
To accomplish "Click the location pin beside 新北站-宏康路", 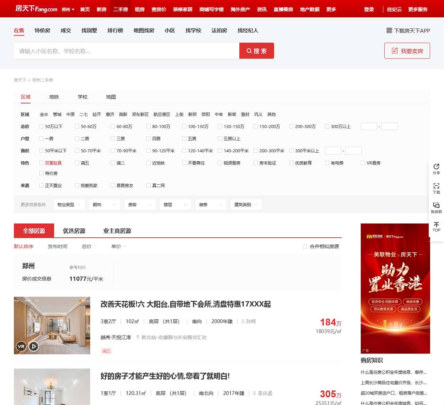I will [138, 337].
